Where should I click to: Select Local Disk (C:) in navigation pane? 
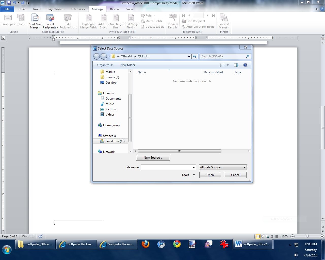(115, 141)
